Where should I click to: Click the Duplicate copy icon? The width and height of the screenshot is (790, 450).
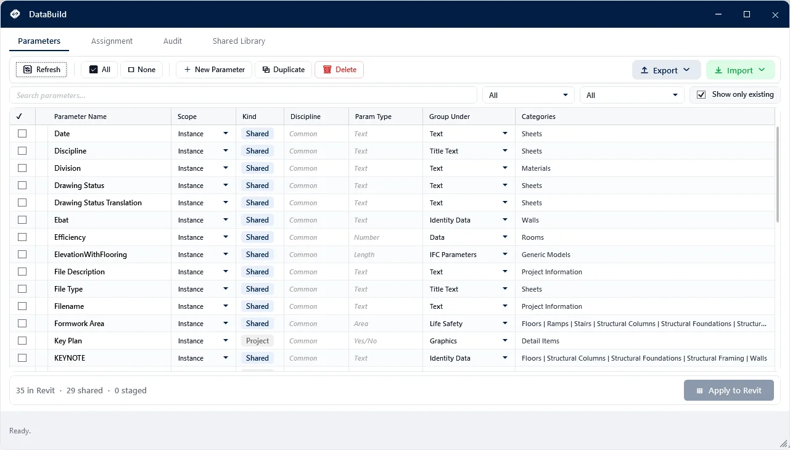[266, 70]
